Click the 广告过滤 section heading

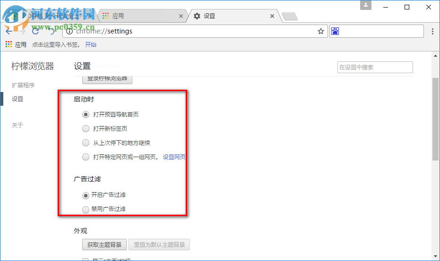click(x=87, y=179)
